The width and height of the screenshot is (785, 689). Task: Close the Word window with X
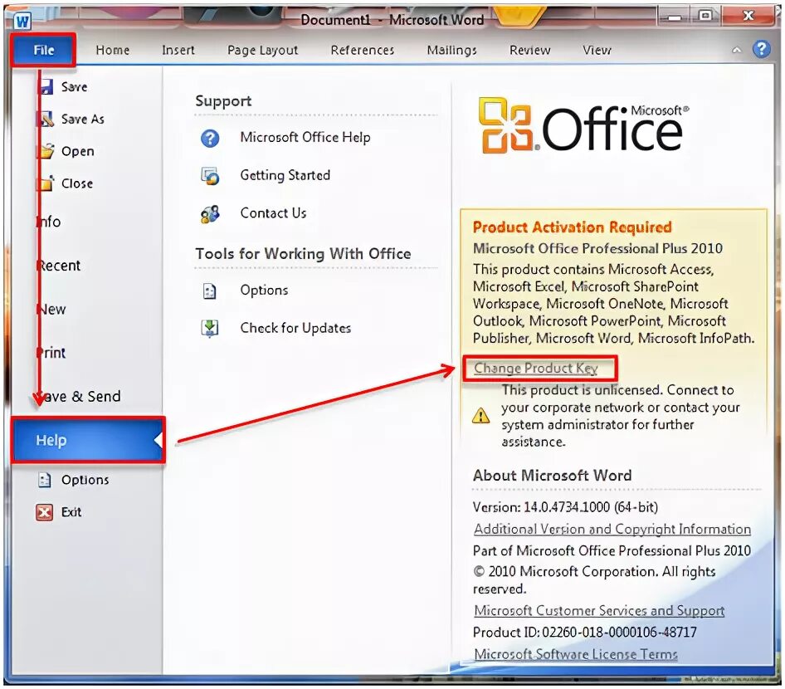coord(748,17)
